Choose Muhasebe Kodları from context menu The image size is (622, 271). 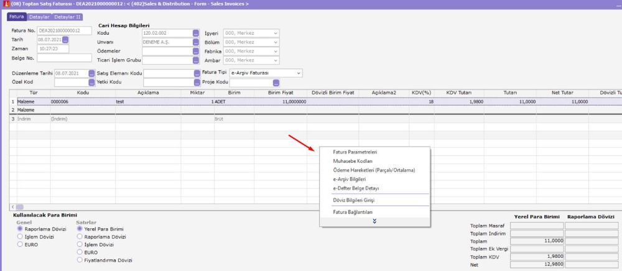(353, 161)
